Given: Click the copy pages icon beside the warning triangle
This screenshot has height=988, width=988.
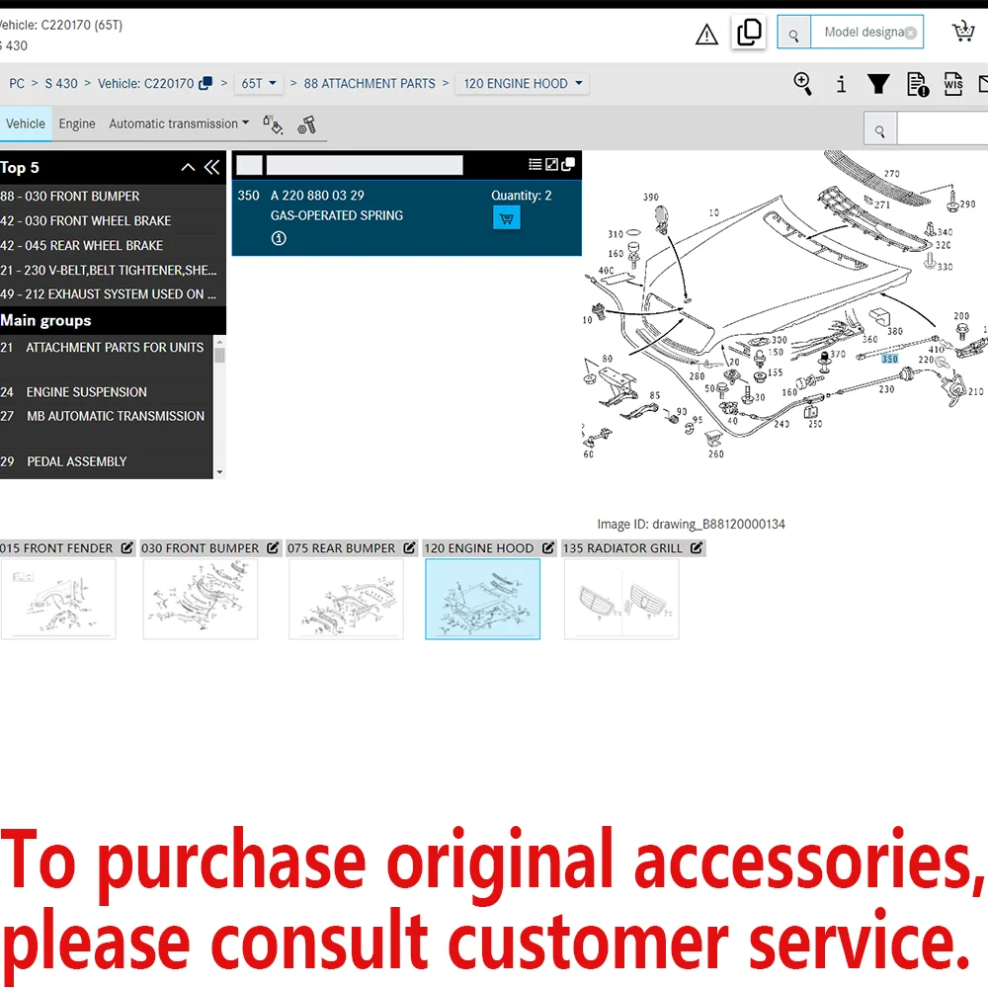Looking at the screenshot, I should [x=749, y=33].
